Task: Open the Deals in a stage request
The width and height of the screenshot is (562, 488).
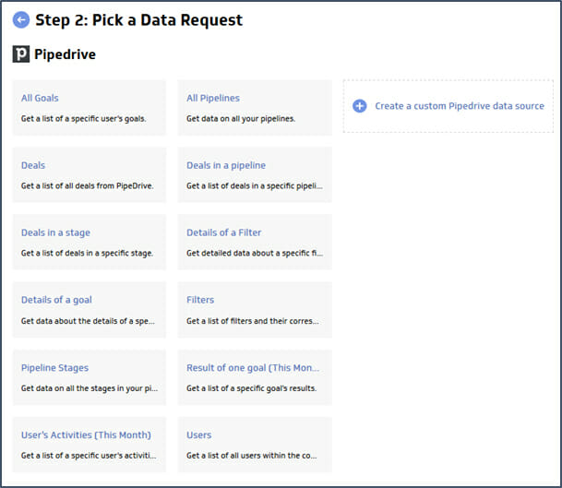Action: coord(90,243)
